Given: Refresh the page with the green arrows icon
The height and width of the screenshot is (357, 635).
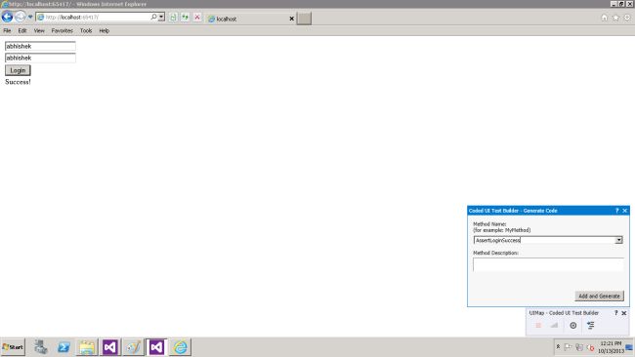Looking at the screenshot, I should (185, 18).
